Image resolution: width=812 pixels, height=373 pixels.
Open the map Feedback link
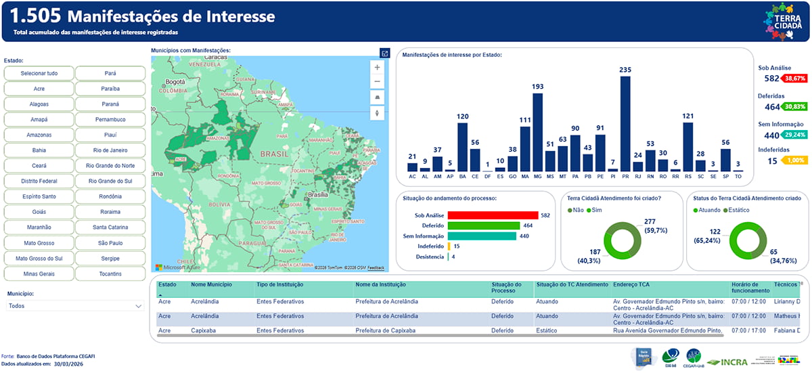tap(376, 268)
